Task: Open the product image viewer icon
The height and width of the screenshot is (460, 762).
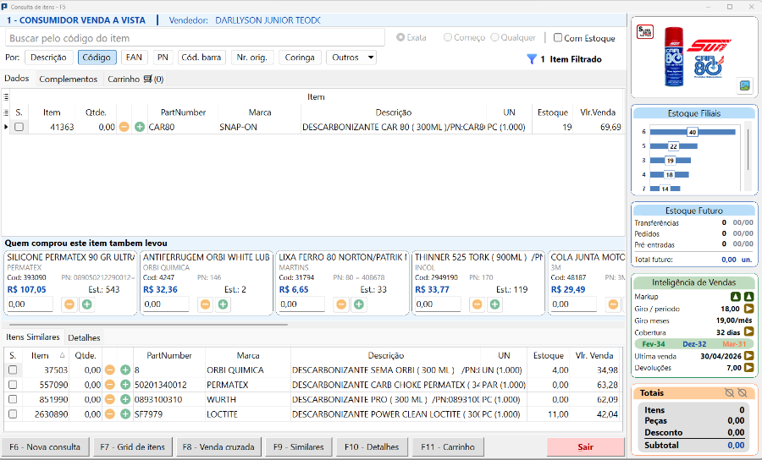Action: click(x=744, y=86)
